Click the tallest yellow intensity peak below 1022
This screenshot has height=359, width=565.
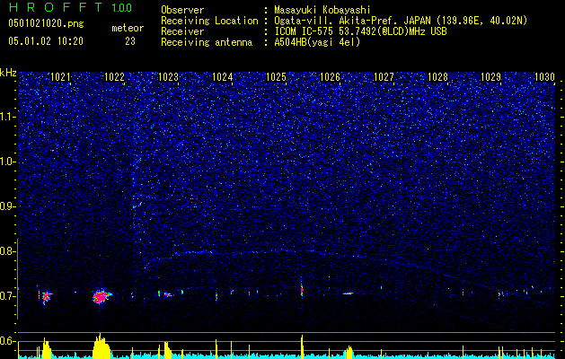[101, 346]
